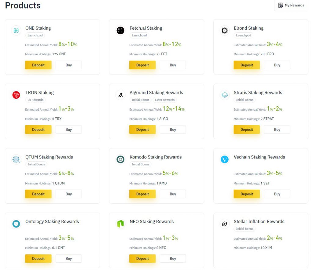Select the Launchpad tag under Elrond Staking
Viewport: 313px width, 270px height.
244,35
